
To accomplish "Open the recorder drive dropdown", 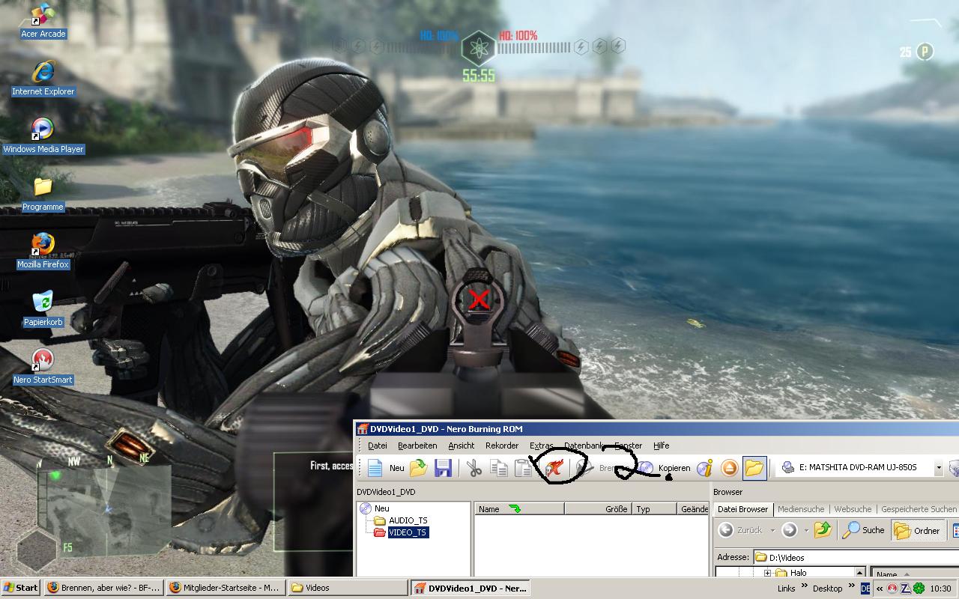I will (x=938, y=468).
